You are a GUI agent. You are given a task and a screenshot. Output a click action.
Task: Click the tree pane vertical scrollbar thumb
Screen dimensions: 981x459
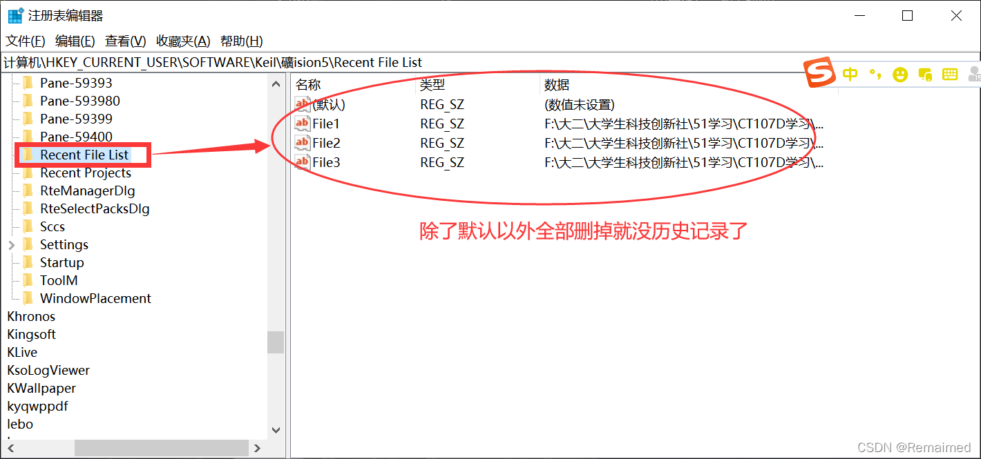click(276, 342)
